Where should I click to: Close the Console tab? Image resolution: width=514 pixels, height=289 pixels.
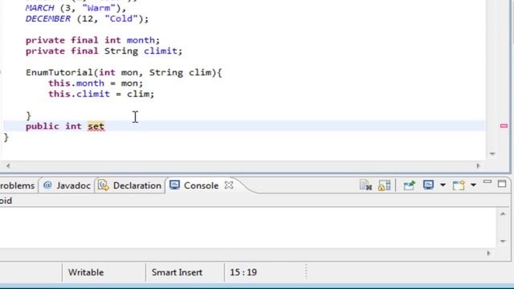pyautogui.click(x=229, y=185)
